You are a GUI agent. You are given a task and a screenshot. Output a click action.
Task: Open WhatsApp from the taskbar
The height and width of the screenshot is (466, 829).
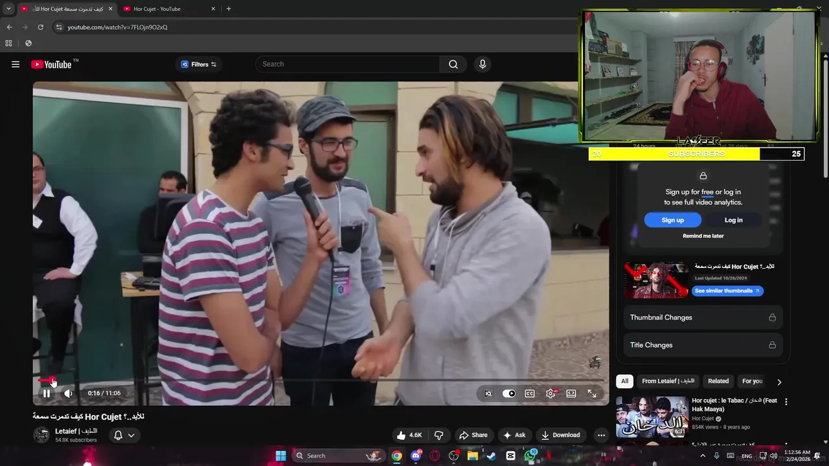530,456
